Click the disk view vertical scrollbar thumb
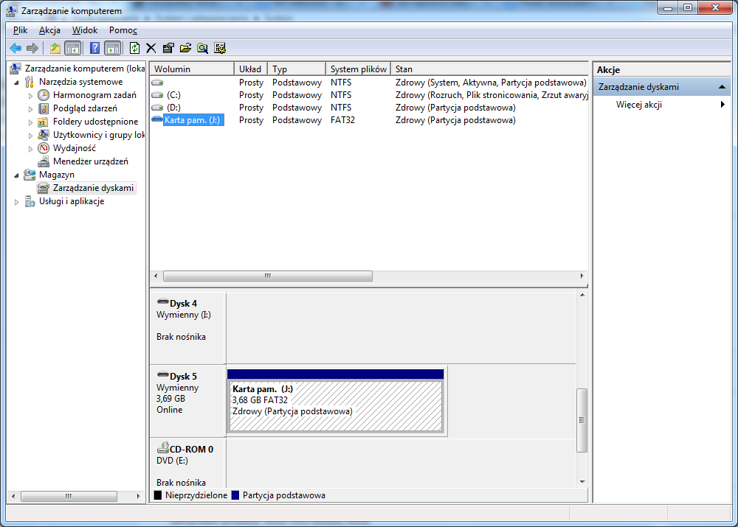 [x=582, y=420]
